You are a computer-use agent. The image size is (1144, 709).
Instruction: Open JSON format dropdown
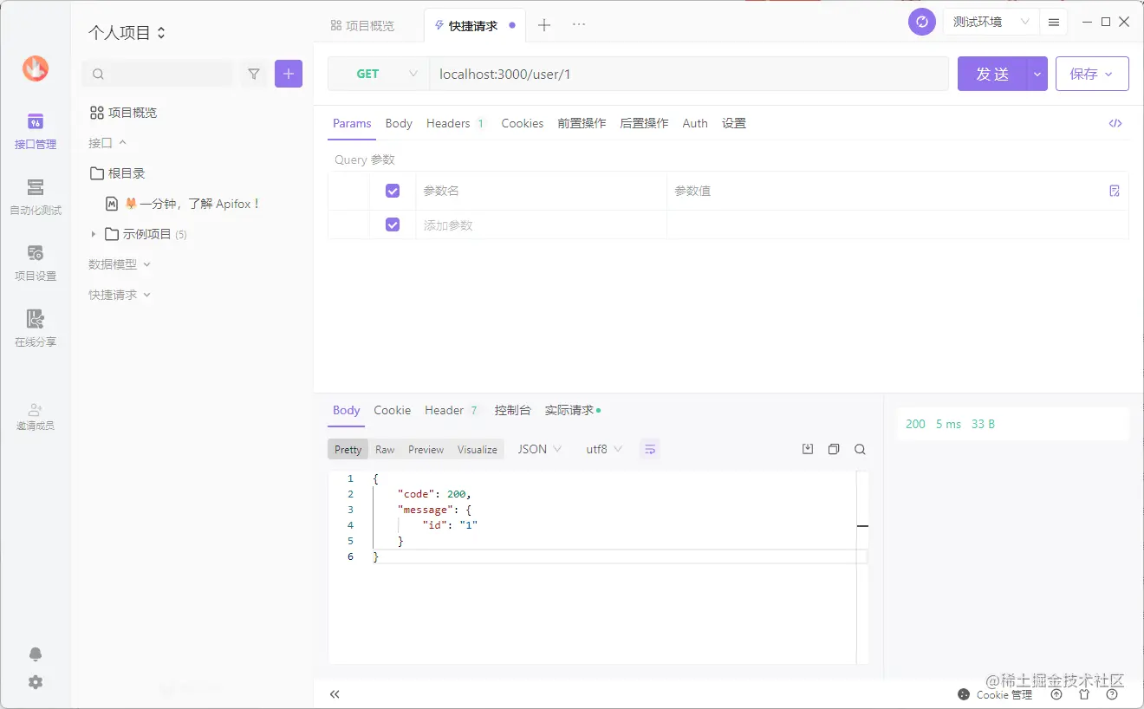click(540, 449)
